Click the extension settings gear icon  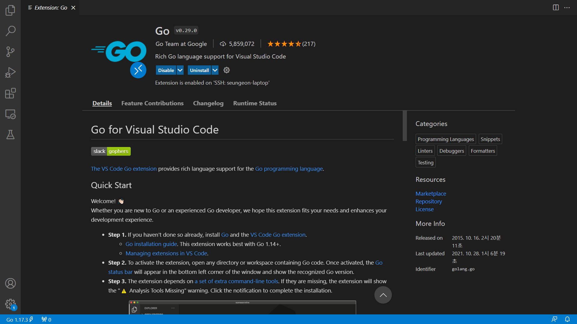[227, 70]
